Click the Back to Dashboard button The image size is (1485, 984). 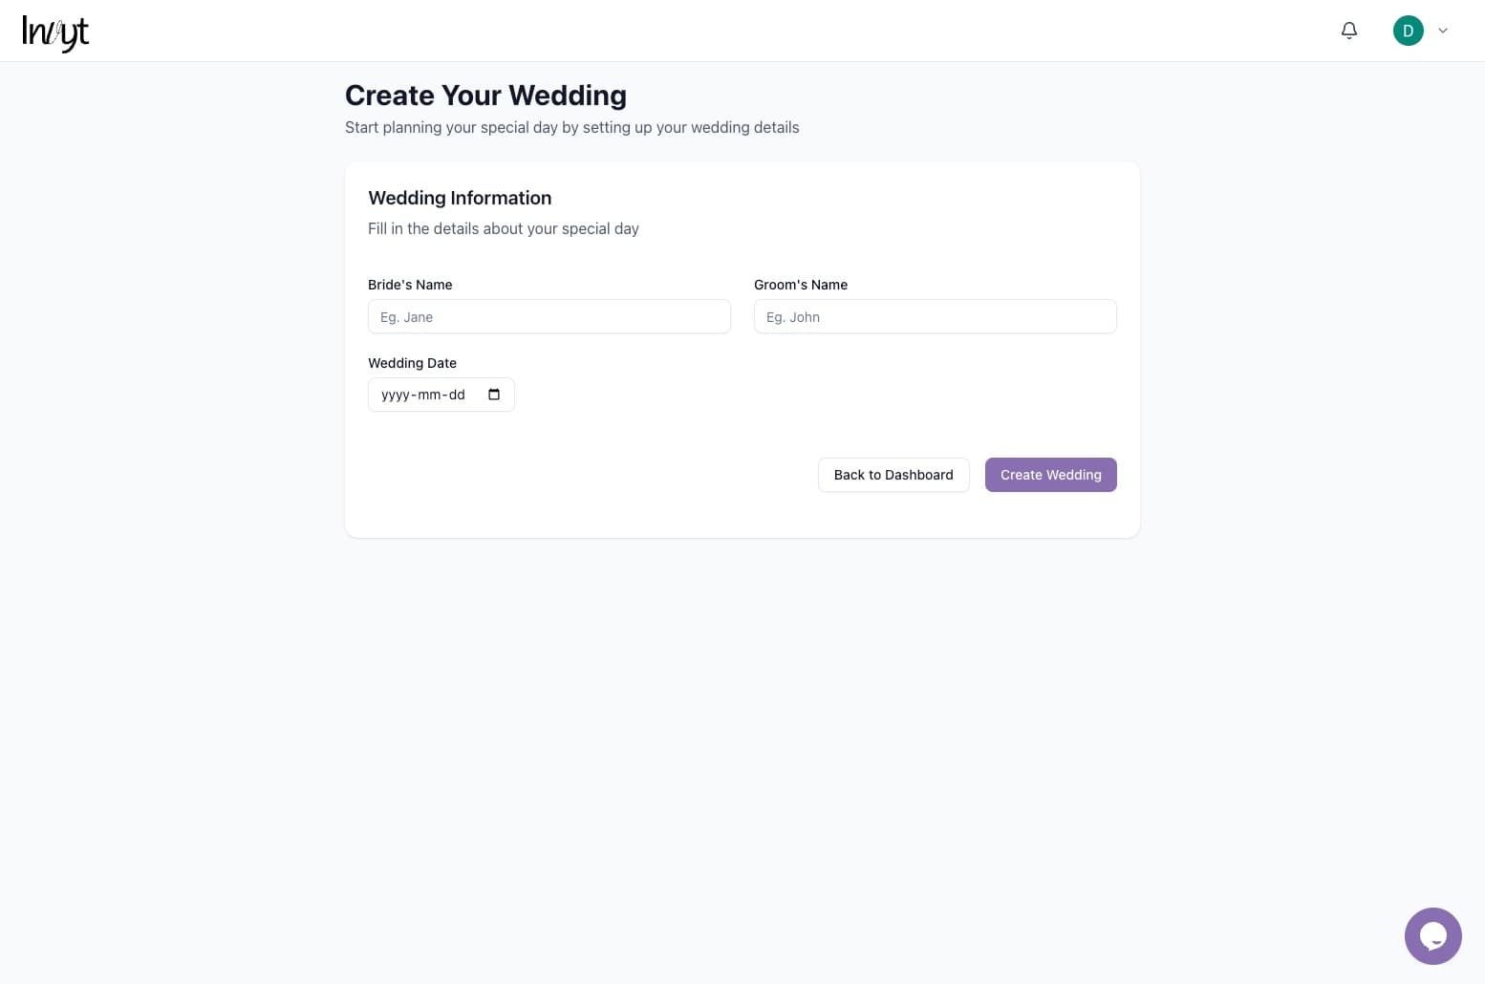coord(893,475)
